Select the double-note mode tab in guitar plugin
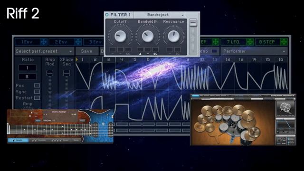Image resolution: width=304 pixels, height=171 pixels. tap(39, 140)
